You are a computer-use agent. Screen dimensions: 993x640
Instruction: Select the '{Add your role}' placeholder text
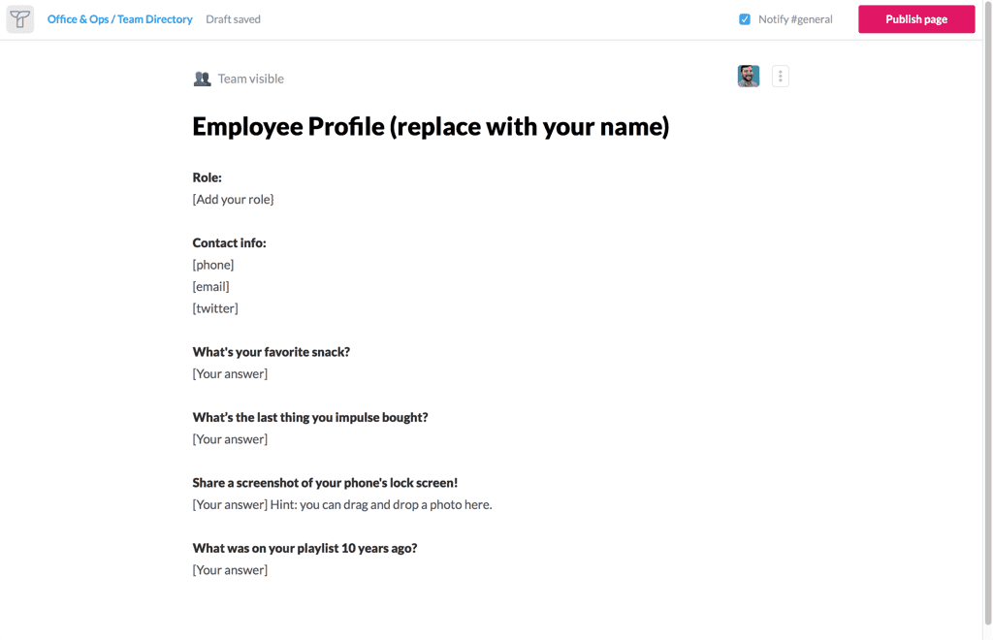(233, 198)
